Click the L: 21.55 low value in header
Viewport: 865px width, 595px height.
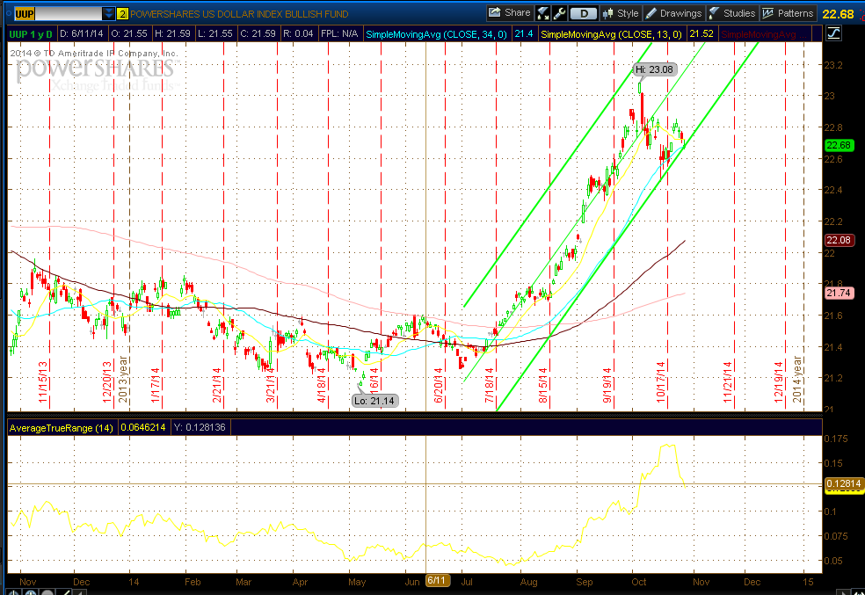coord(215,33)
